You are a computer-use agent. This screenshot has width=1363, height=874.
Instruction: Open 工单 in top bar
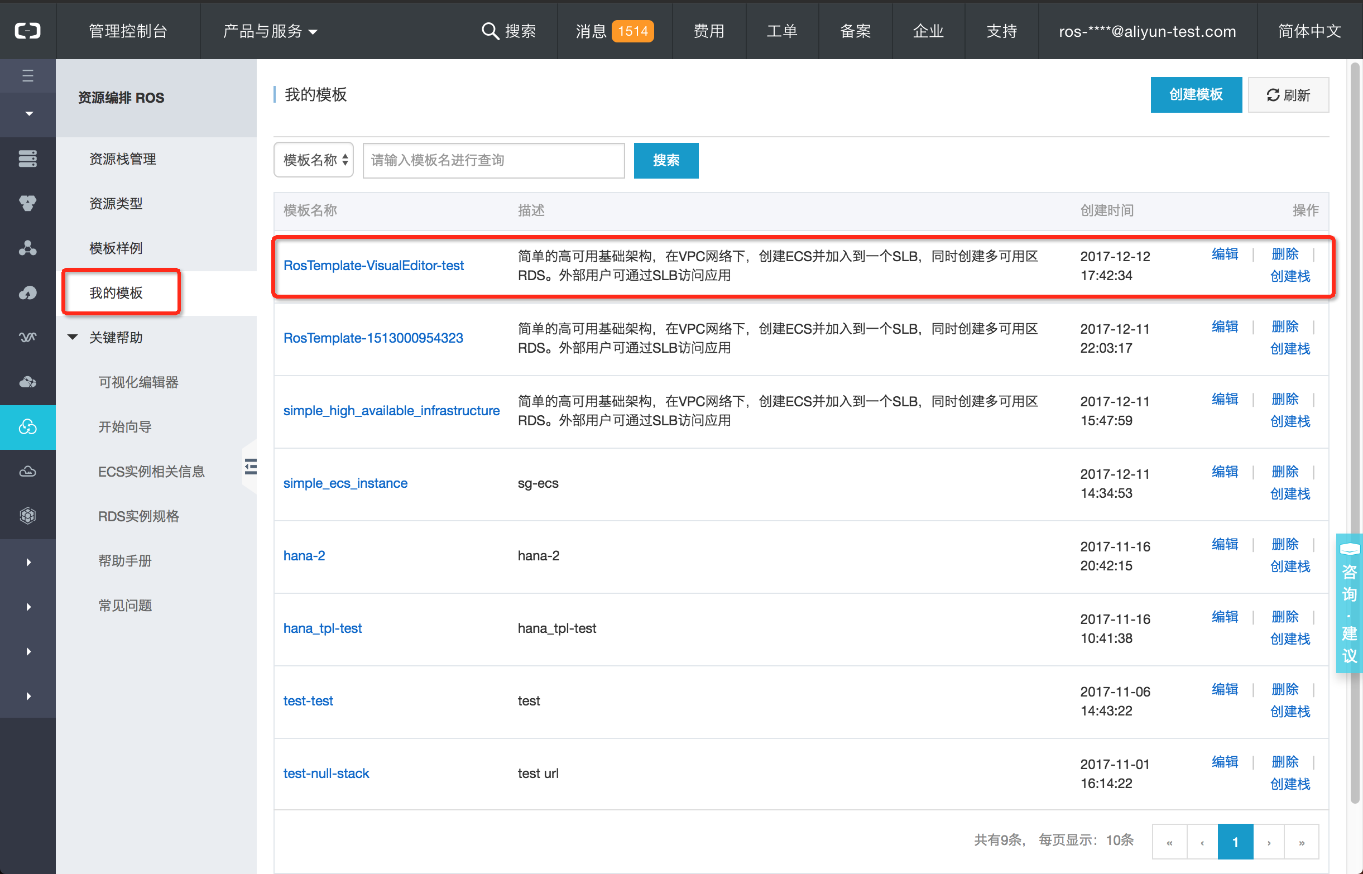[782, 31]
